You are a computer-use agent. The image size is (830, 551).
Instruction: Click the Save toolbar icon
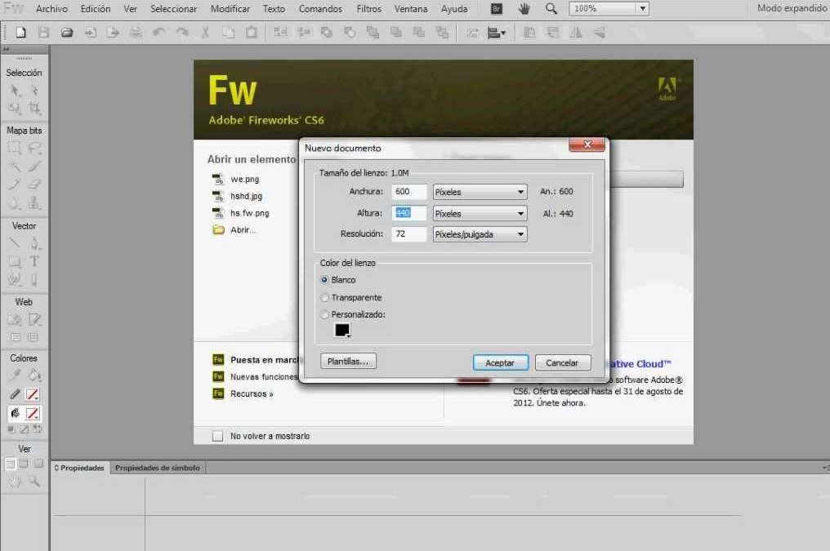coord(43,33)
